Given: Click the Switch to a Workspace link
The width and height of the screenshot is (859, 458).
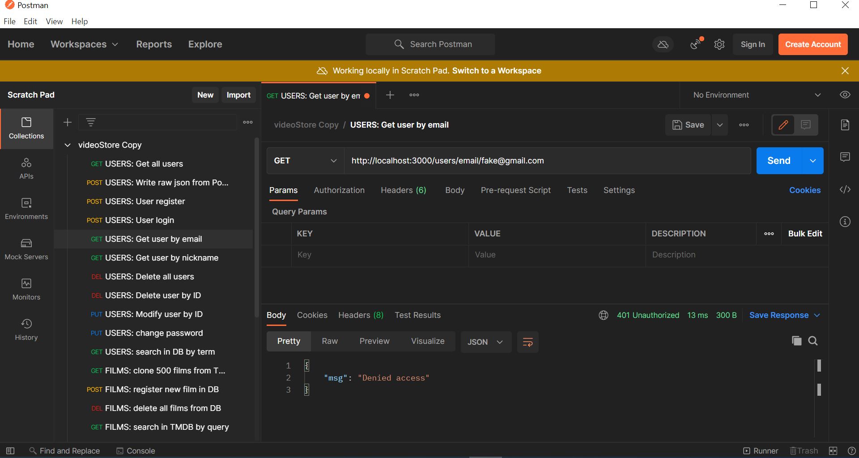Looking at the screenshot, I should 497,71.
